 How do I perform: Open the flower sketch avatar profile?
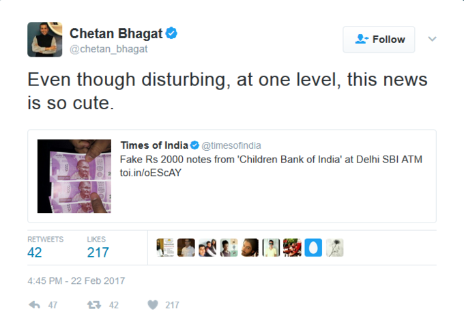pos(334,248)
